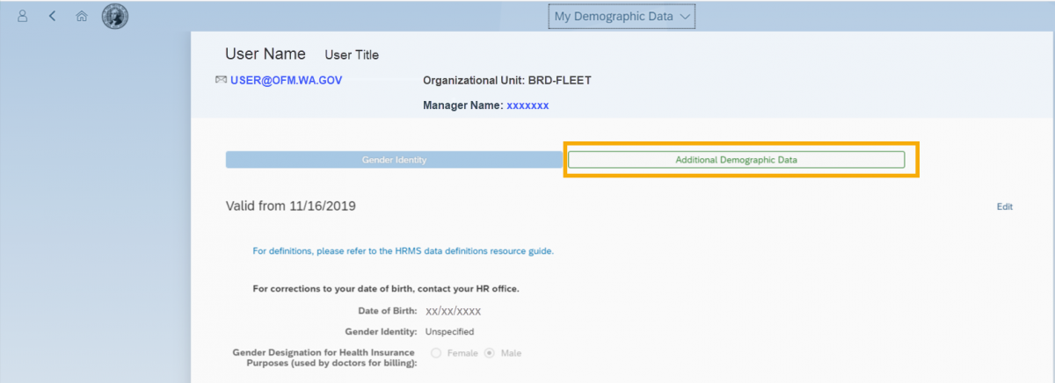Screen dimensions: 1055x383
Task: Go to the home page icon
Action: (x=81, y=16)
